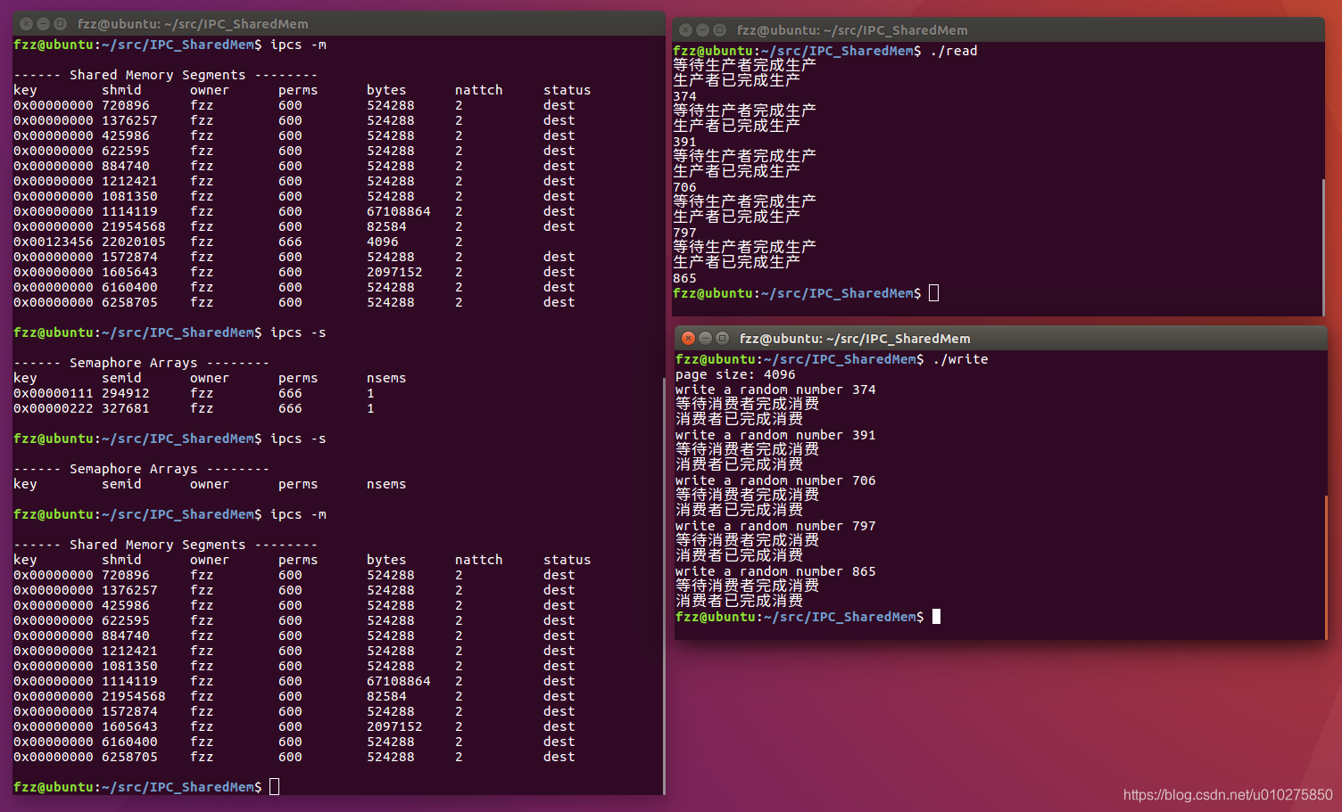This screenshot has height=812, width=1342.
Task: Click the ./write command text
Action: pyautogui.click(x=960, y=359)
